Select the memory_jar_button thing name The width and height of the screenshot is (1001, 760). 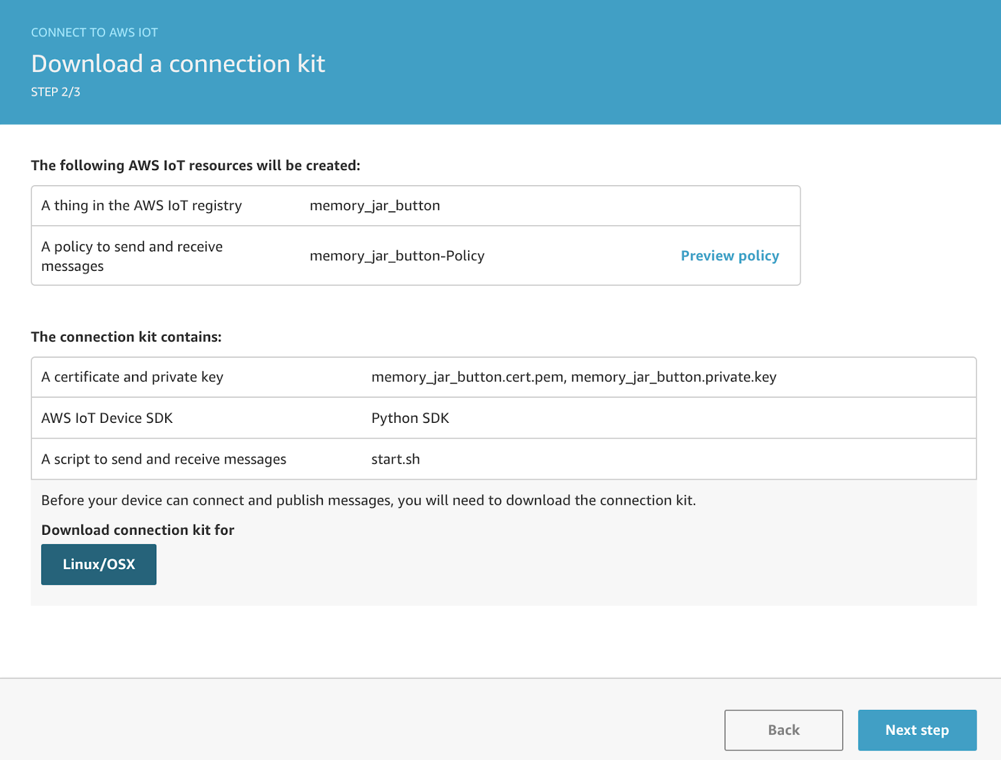pos(375,206)
